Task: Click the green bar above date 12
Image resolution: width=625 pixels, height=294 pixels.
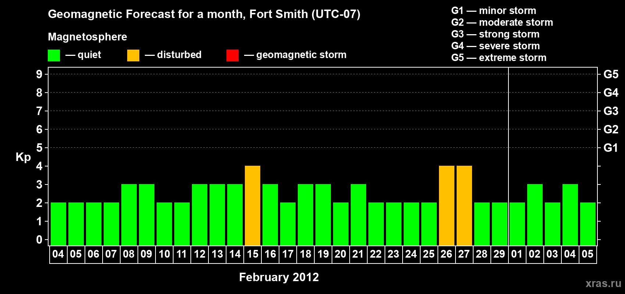Action: [x=200, y=215]
